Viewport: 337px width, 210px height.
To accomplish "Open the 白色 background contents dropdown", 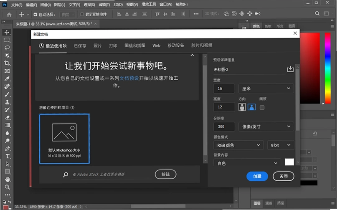I will (247, 163).
